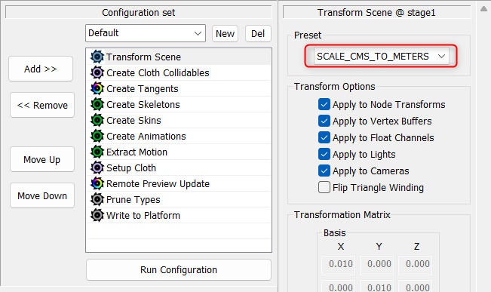Toggle the Apply to Lights checkbox

[324, 154]
